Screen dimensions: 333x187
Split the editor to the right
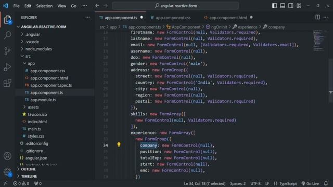tap(317, 17)
